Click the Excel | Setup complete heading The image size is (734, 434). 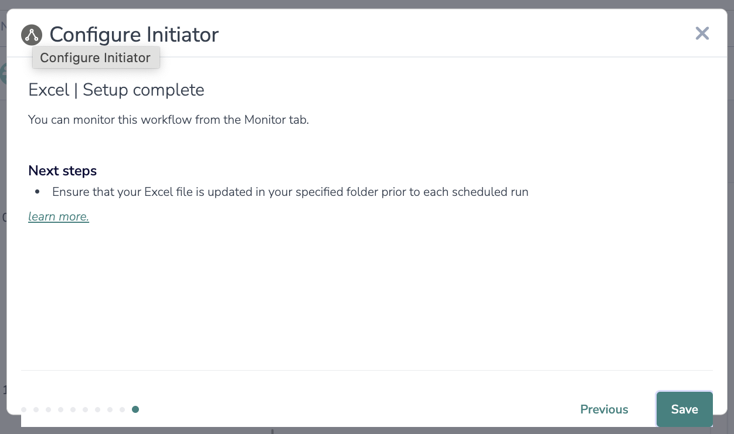coord(116,90)
